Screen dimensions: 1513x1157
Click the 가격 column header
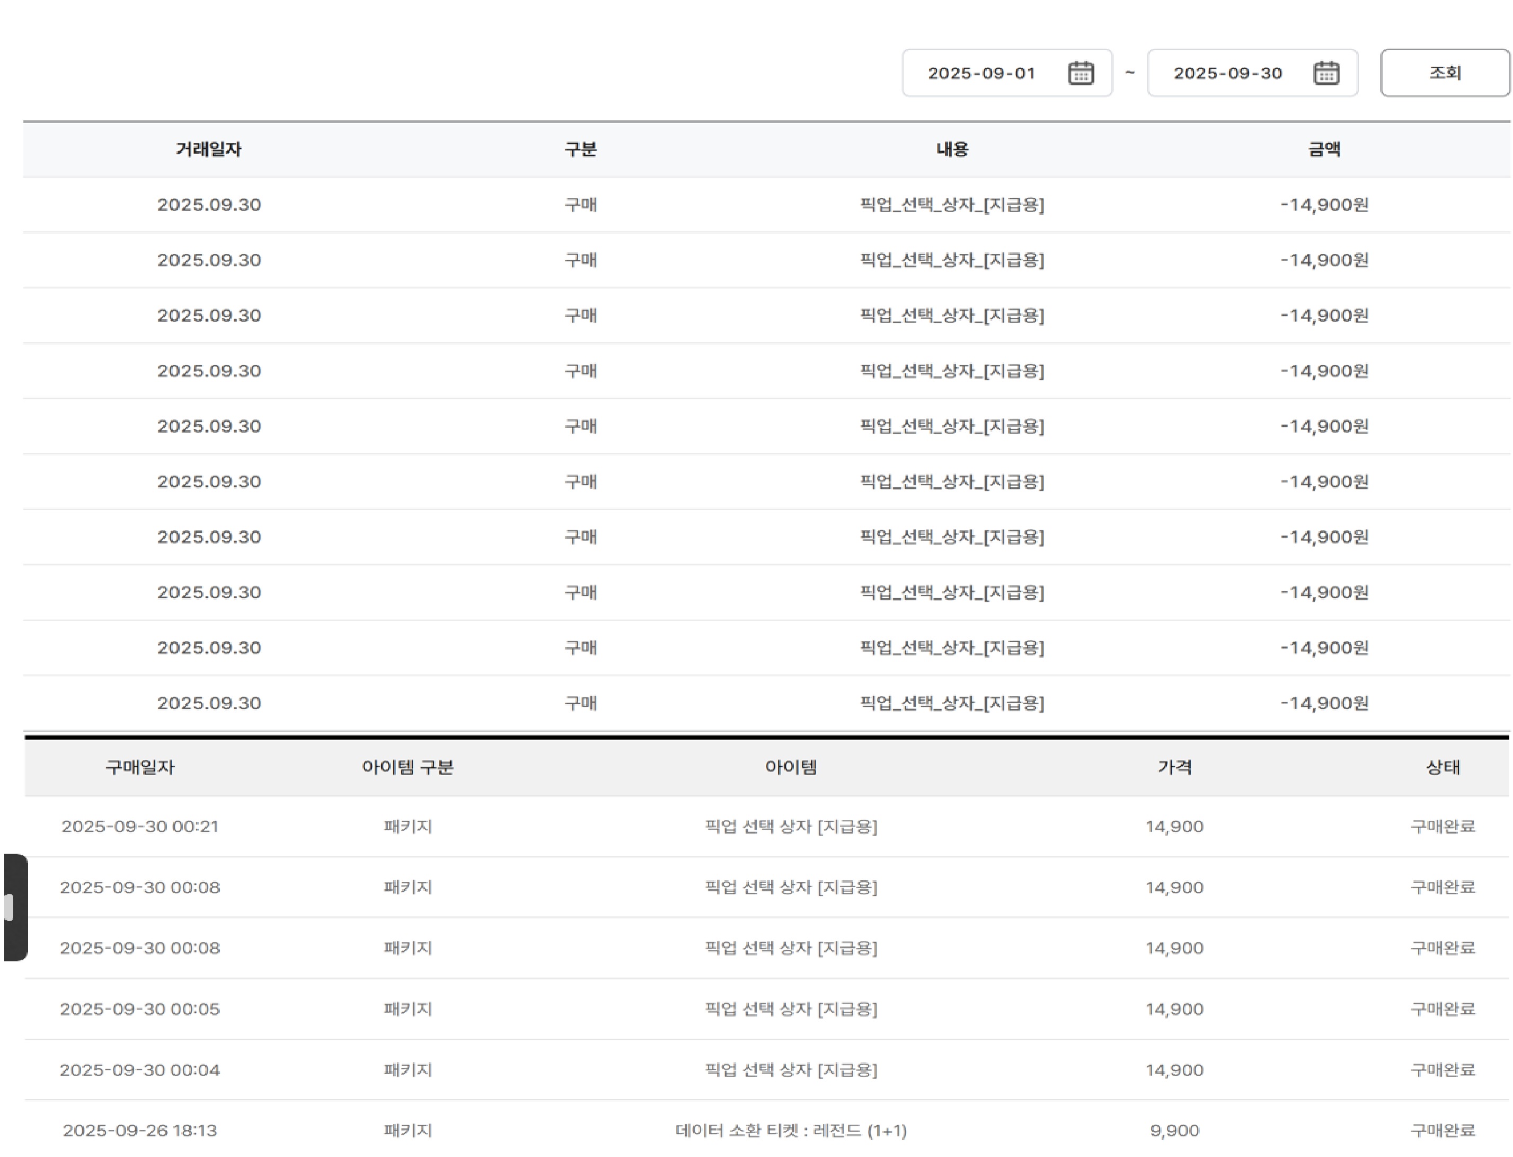[1174, 767]
